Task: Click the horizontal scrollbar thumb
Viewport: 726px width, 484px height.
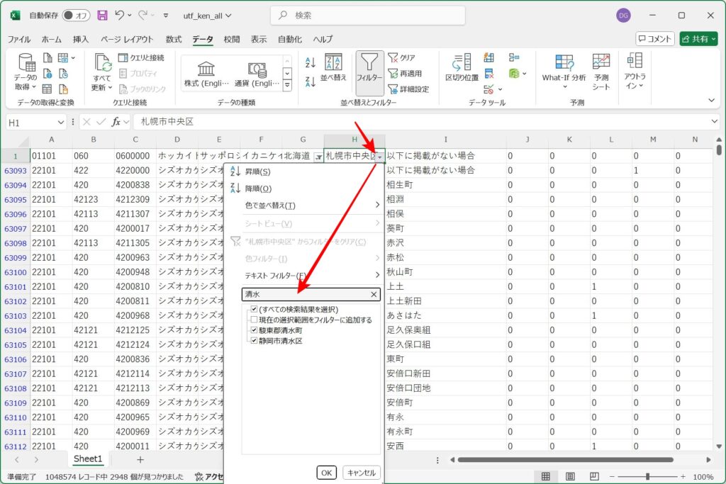Action: pyautogui.click(x=565, y=460)
